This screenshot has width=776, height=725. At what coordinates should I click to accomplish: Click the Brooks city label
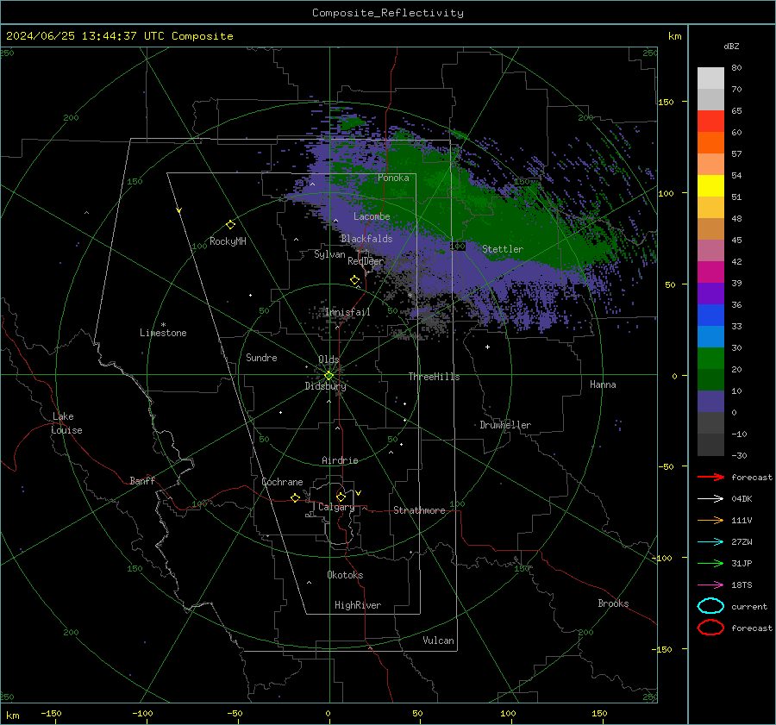(613, 603)
